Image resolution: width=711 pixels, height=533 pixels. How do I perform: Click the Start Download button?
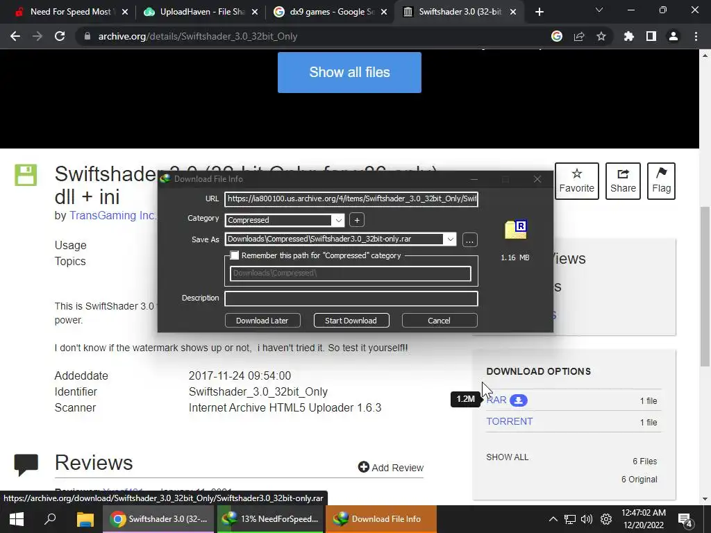pyautogui.click(x=351, y=321)
